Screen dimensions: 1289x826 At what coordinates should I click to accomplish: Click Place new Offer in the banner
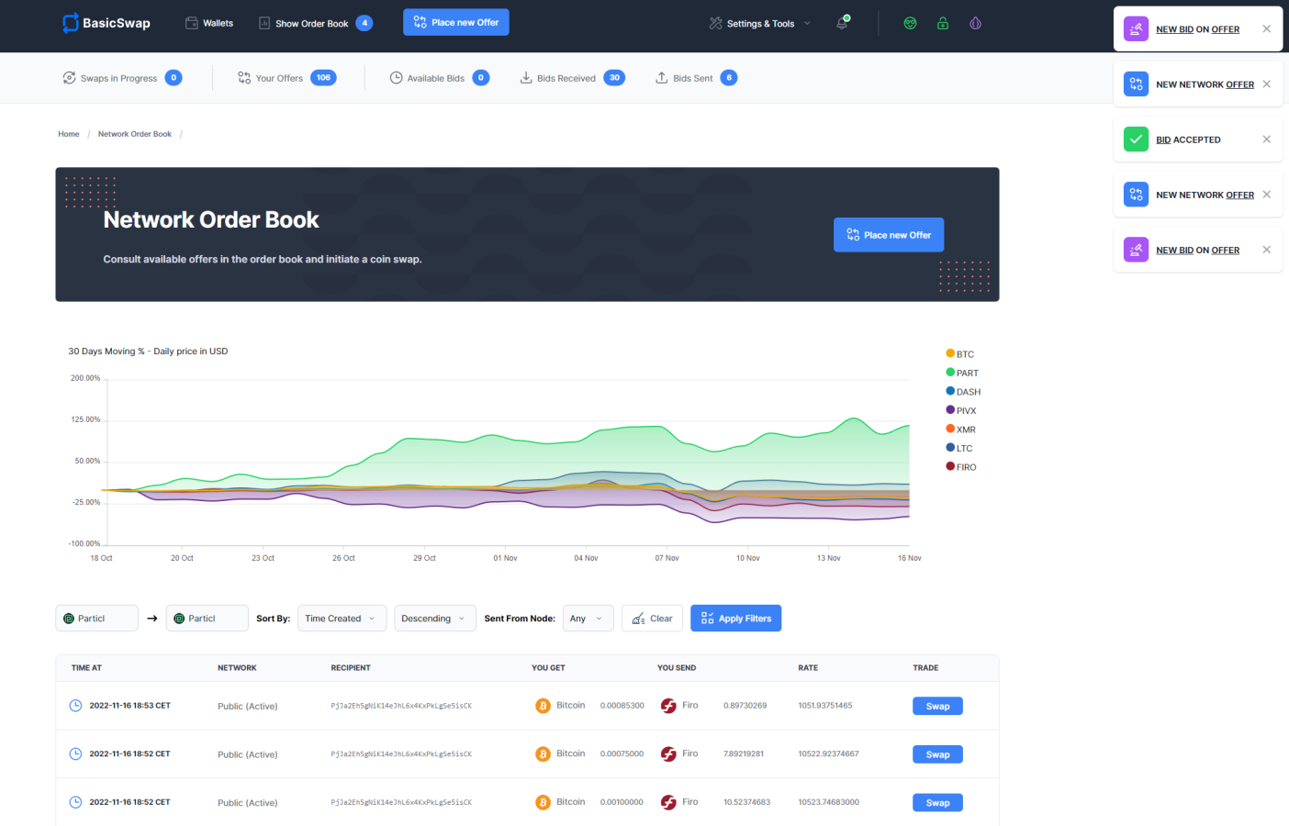pyautogui.click(x=889, y=235)
